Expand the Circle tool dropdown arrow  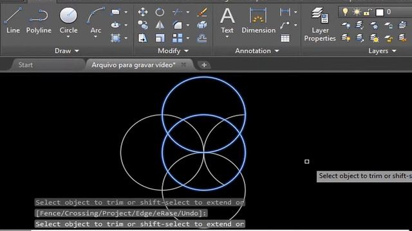68,37
